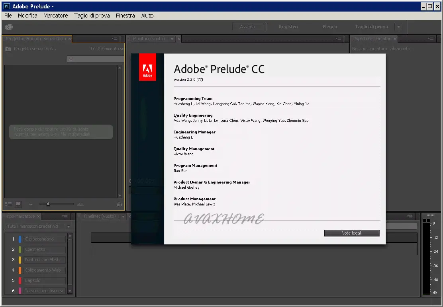The image size is (443, 307).
Task: Click the audio level meter
Action: (x=426, y=257)
